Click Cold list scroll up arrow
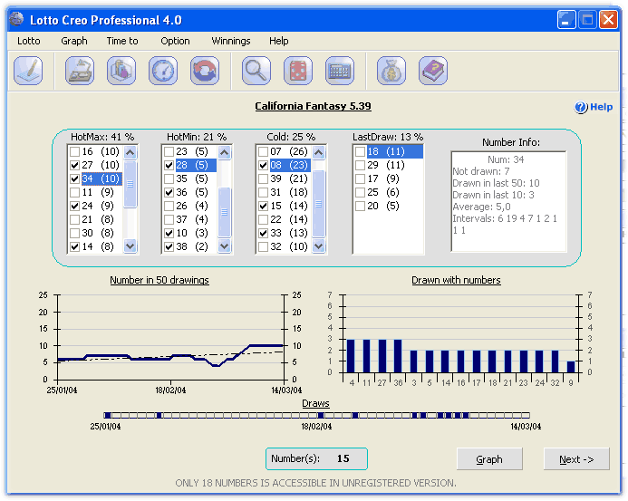 point(319,152)
